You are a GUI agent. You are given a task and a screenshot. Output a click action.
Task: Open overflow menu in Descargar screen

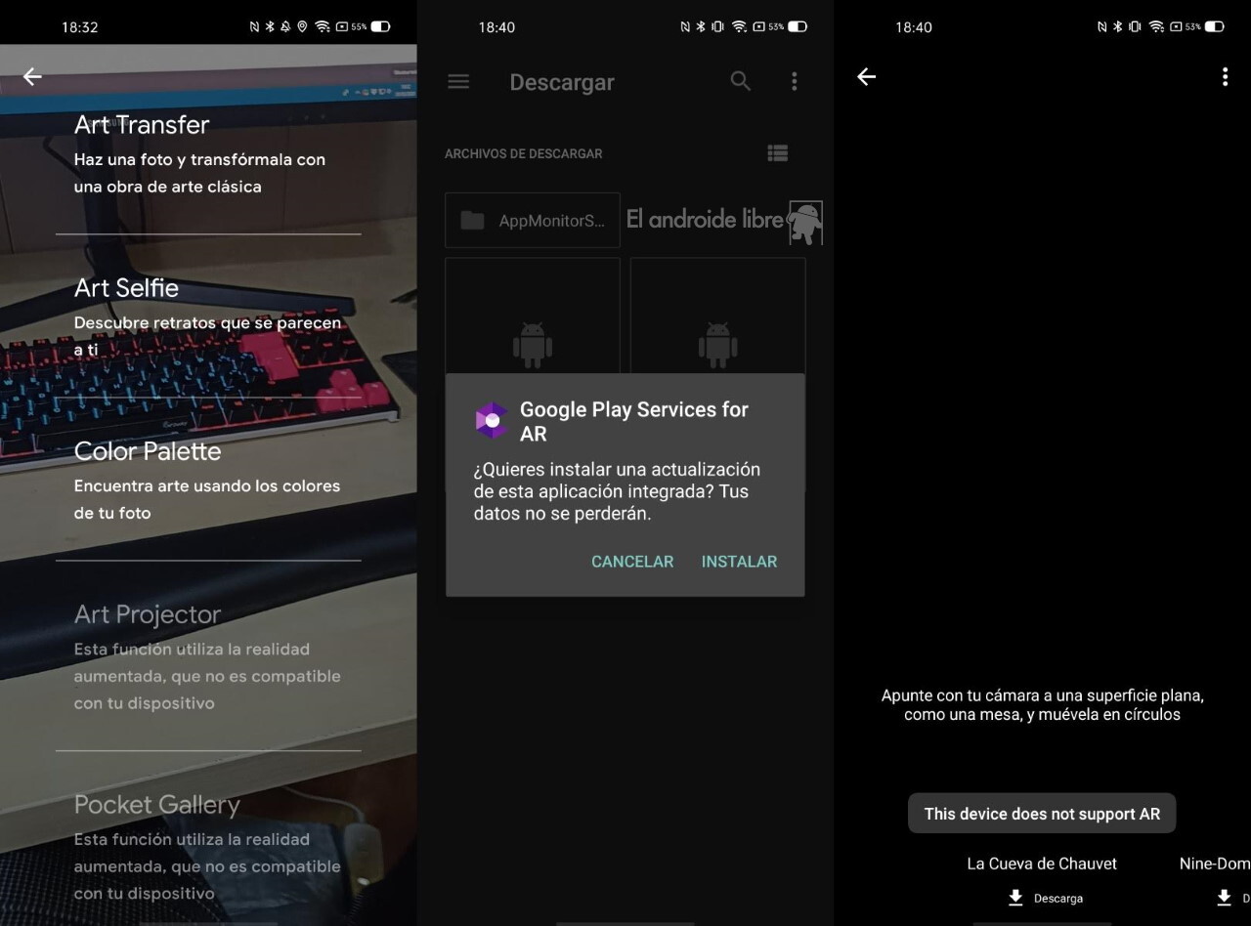click(794, 81)
